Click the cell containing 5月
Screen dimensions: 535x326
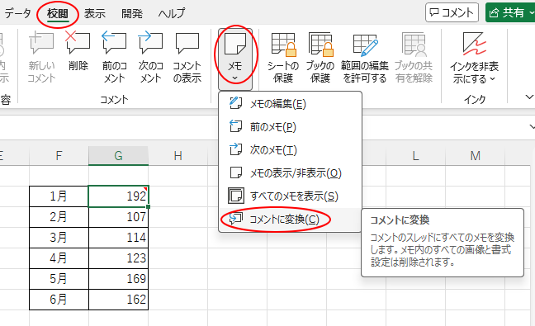[59, 279]
